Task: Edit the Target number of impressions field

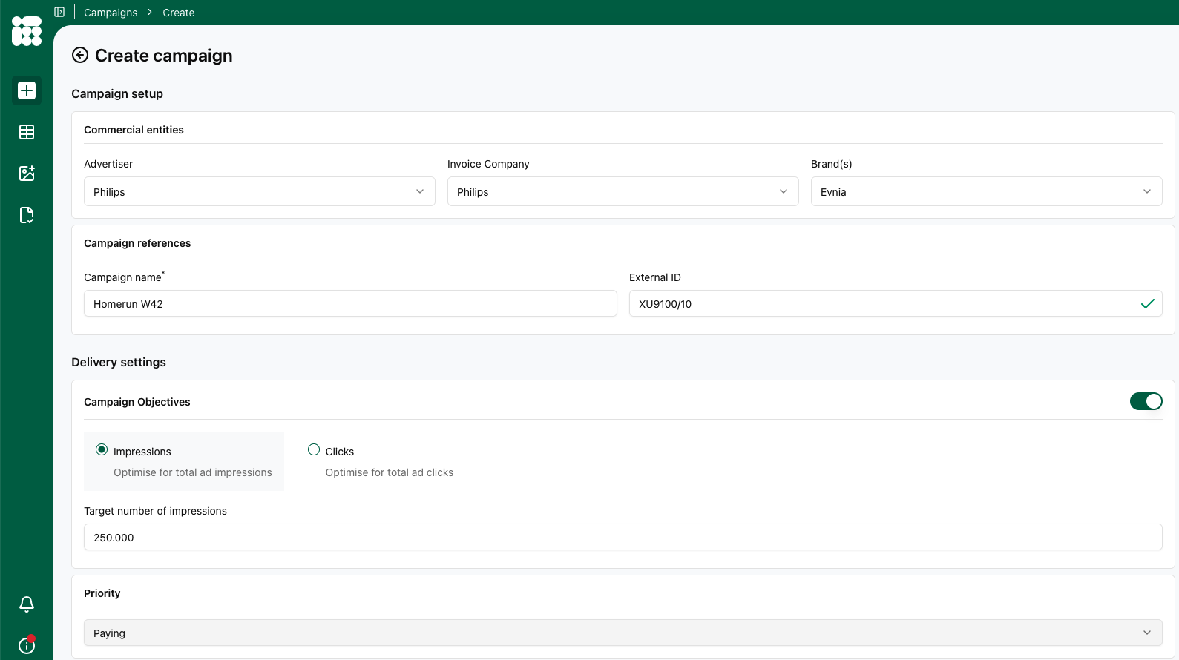Action: click(x=623, y=537)
